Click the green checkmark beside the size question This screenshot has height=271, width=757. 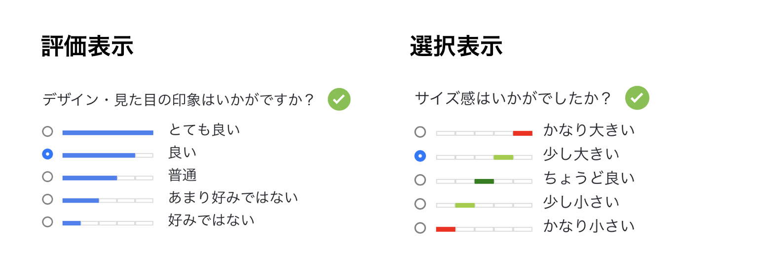pyautogui.click(x=637, y=98)
